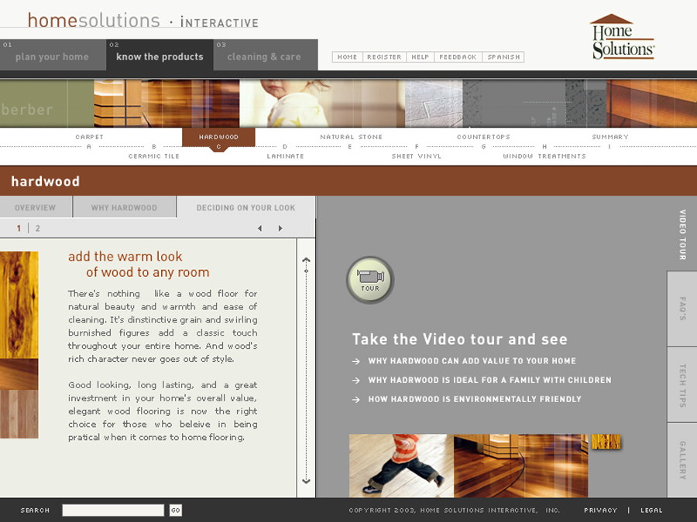Click the small yellow wood grain swatch
This screenshot has width=697, height=522.
coord(606,442)
